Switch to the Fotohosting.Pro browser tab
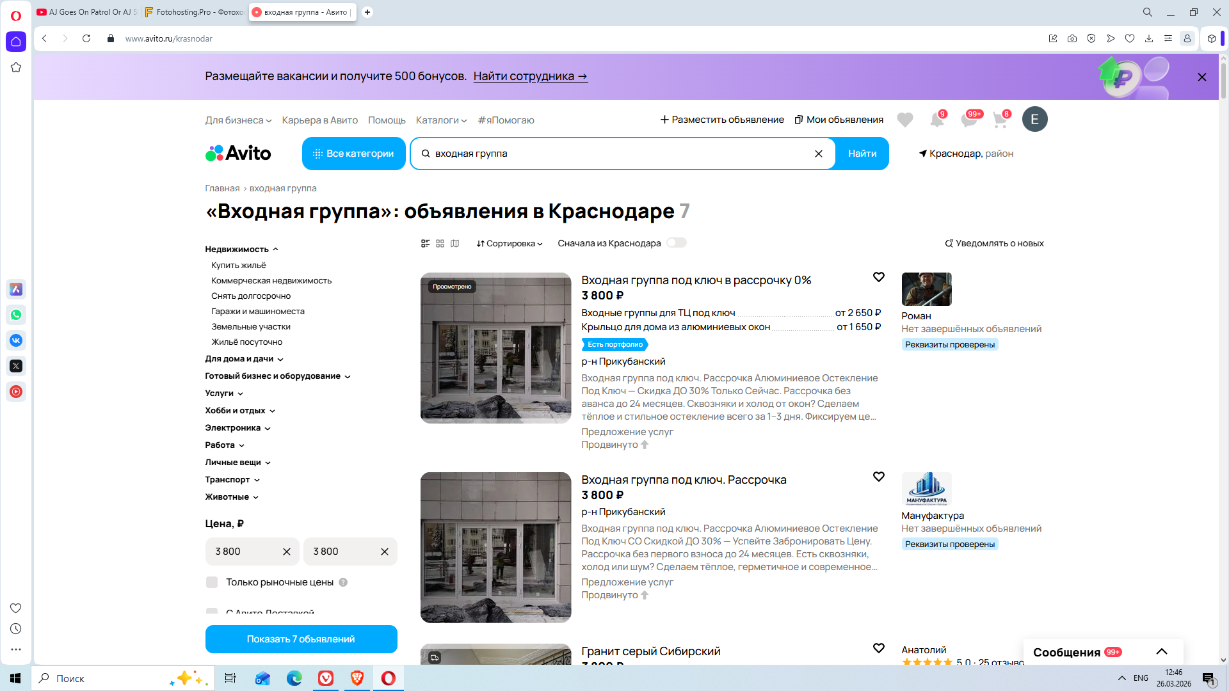This screenshot has width=1229, height=691. (x=195, y=12)
